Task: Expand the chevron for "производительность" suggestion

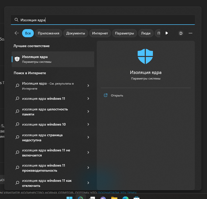Action: [x=88, y=168]
